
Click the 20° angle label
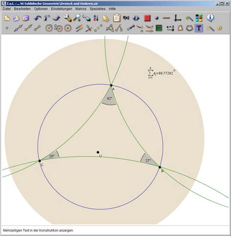(x=52, y=156)
